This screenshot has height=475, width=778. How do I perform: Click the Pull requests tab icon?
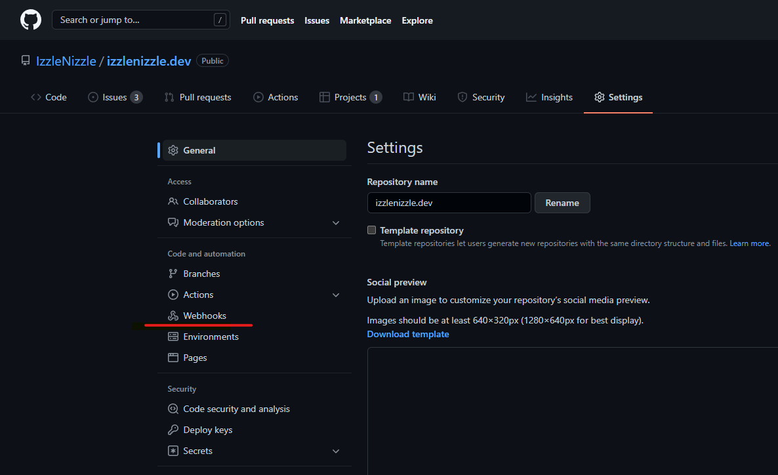coord(169,97)
